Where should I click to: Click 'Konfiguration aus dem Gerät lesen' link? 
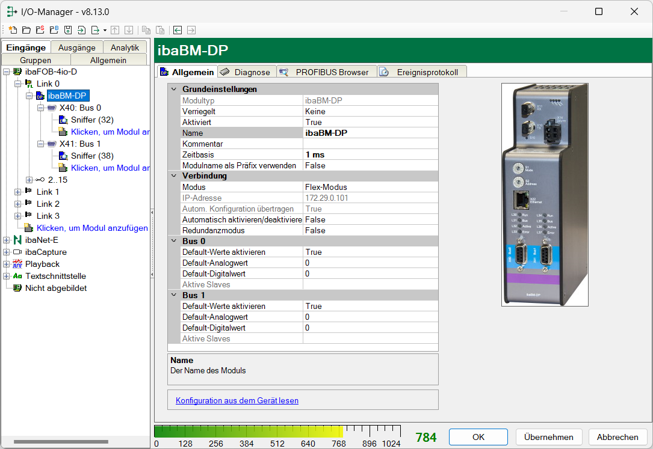[x=237, y=400]
